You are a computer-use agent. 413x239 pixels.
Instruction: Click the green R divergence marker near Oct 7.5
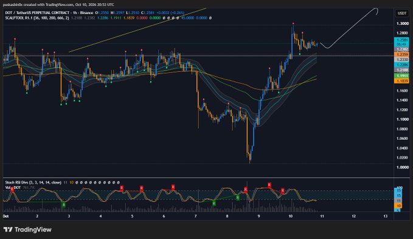pyautogui.click(x=214, y=203)
